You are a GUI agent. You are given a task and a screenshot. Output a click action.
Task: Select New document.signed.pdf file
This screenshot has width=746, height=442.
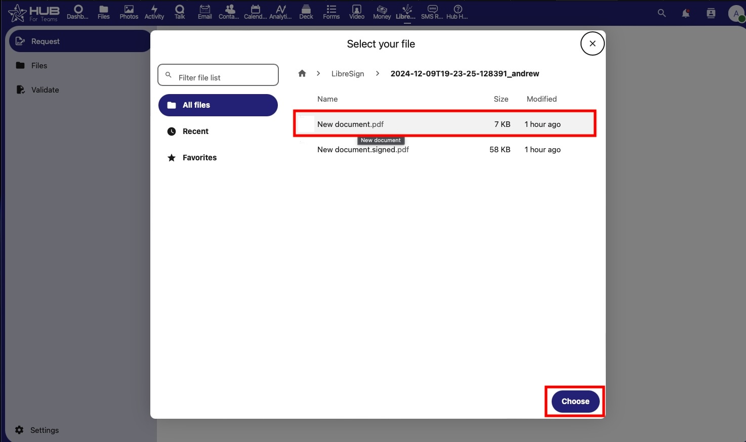tap(363, 150)
